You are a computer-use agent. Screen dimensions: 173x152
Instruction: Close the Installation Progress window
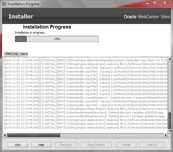[x=165, y=3]
